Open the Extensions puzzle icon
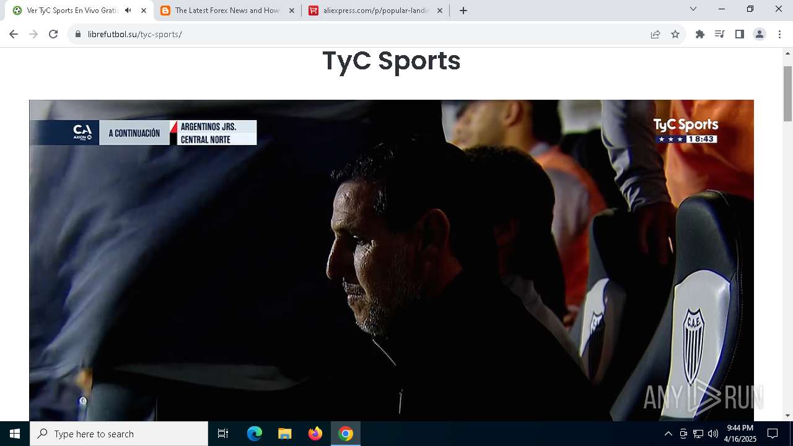This screenshot has width=793, height=446. (x=700, y=34)
